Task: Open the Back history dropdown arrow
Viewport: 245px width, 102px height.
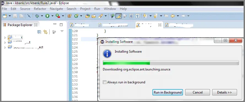Action: [178, 16]
